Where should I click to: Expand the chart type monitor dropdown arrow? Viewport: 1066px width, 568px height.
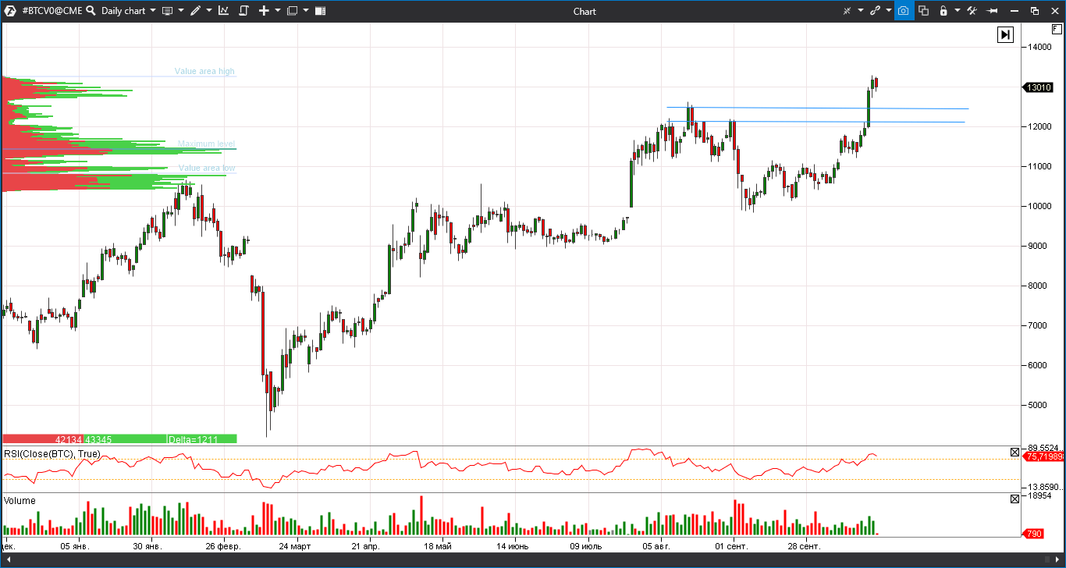pos(180,11)
